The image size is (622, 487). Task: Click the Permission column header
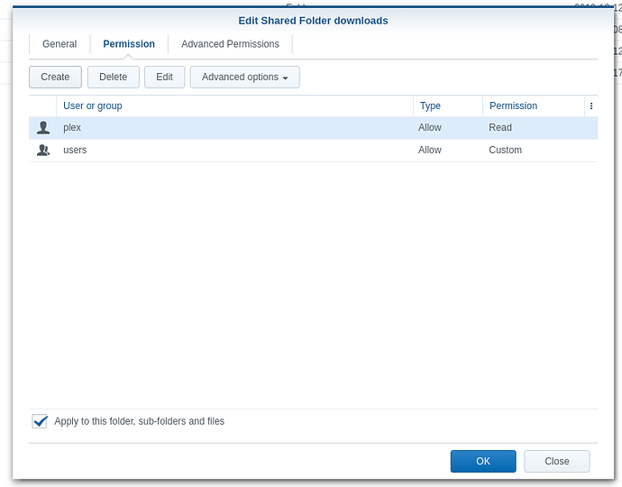513,106
